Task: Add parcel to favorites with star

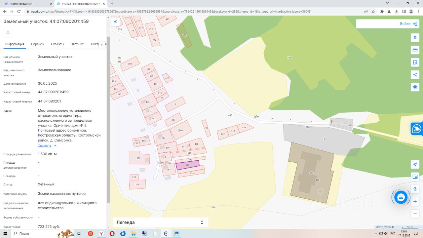Action: [8, 32]
